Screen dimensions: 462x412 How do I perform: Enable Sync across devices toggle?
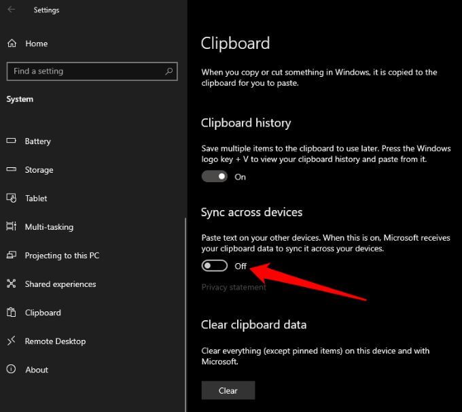pyautogui.click(x=215, y=266)
